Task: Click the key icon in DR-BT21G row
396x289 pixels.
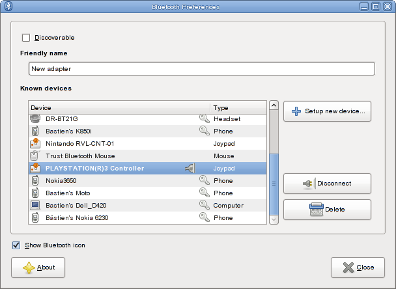Action: (x=205, y=118)
